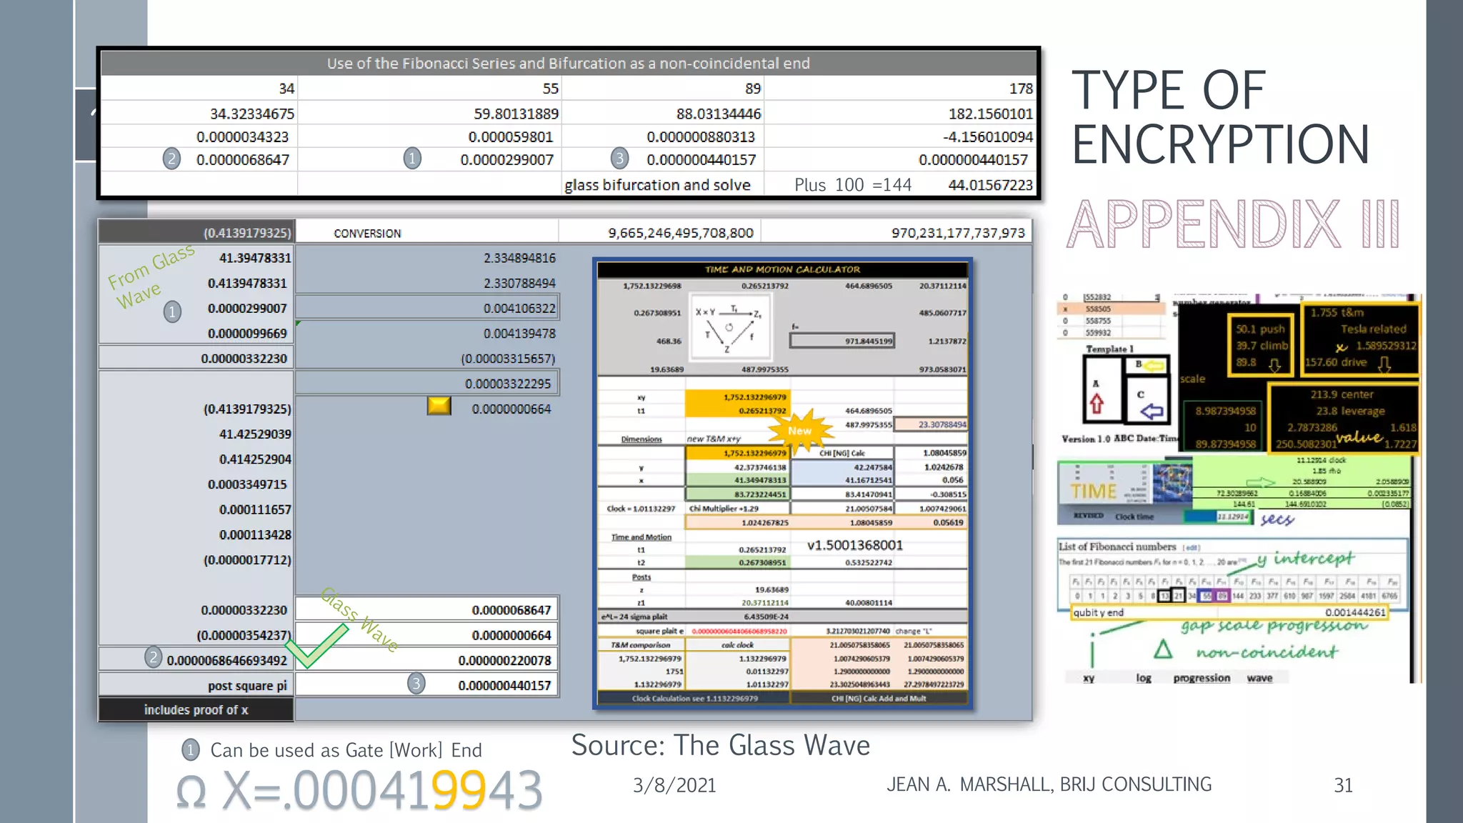Click the Clock Calculation see 1.1132296979 footer
The width and height of the screenshot is (1463, 823).
694,698
